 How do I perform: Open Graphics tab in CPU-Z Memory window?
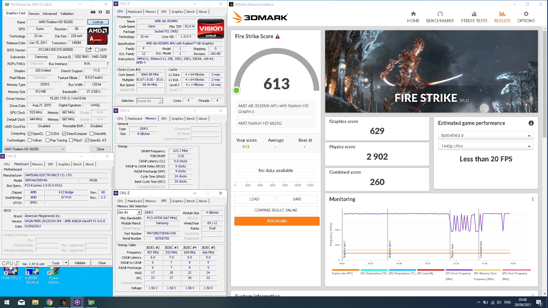[x=177, y=119]
